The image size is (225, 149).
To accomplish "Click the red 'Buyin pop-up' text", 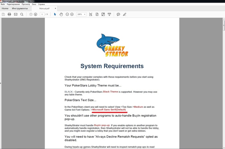I will [x=102, y=125].
